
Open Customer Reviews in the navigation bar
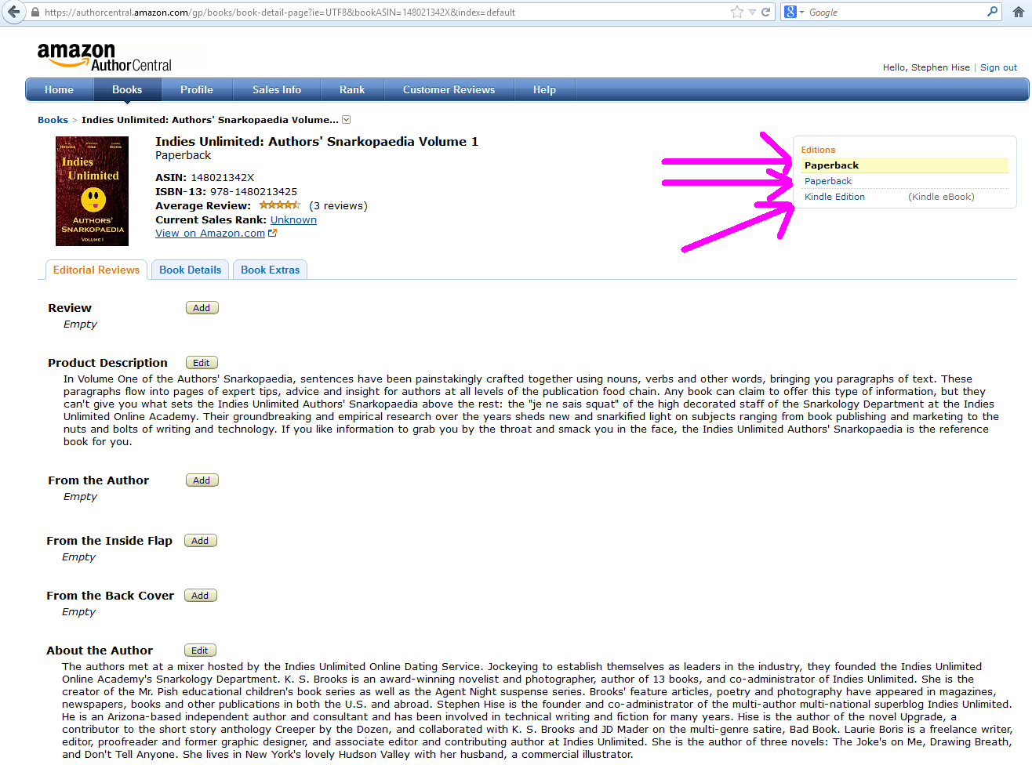(x=449, y=89)
